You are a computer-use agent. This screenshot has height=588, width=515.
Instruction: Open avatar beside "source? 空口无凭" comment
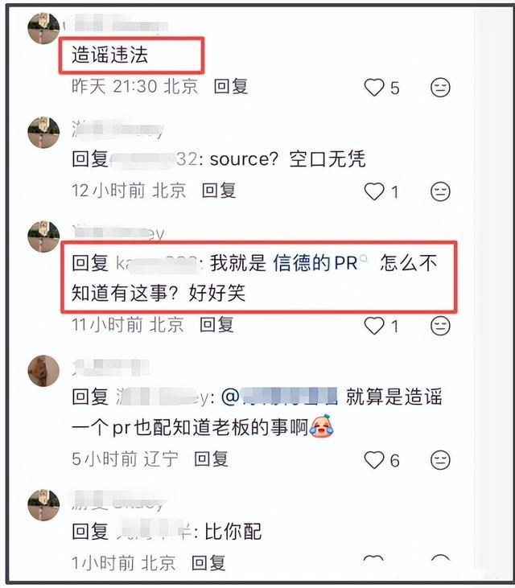43,133
